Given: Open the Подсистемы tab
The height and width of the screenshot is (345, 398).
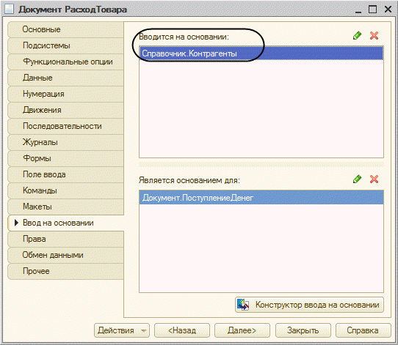Looking at the screenshot, I should point(66,45).
